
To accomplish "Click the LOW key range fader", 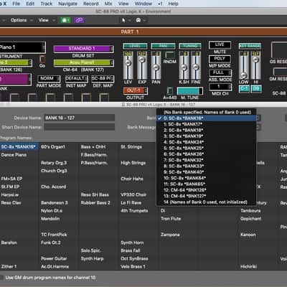I will [243, 75].
